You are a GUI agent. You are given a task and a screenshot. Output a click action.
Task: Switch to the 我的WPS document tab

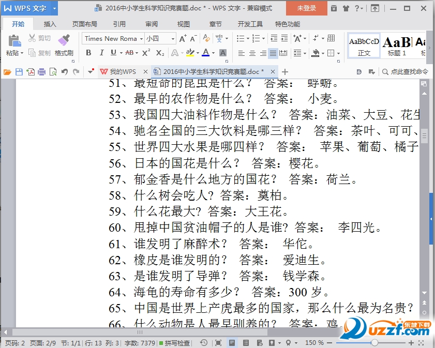click(x=123, y=72)
